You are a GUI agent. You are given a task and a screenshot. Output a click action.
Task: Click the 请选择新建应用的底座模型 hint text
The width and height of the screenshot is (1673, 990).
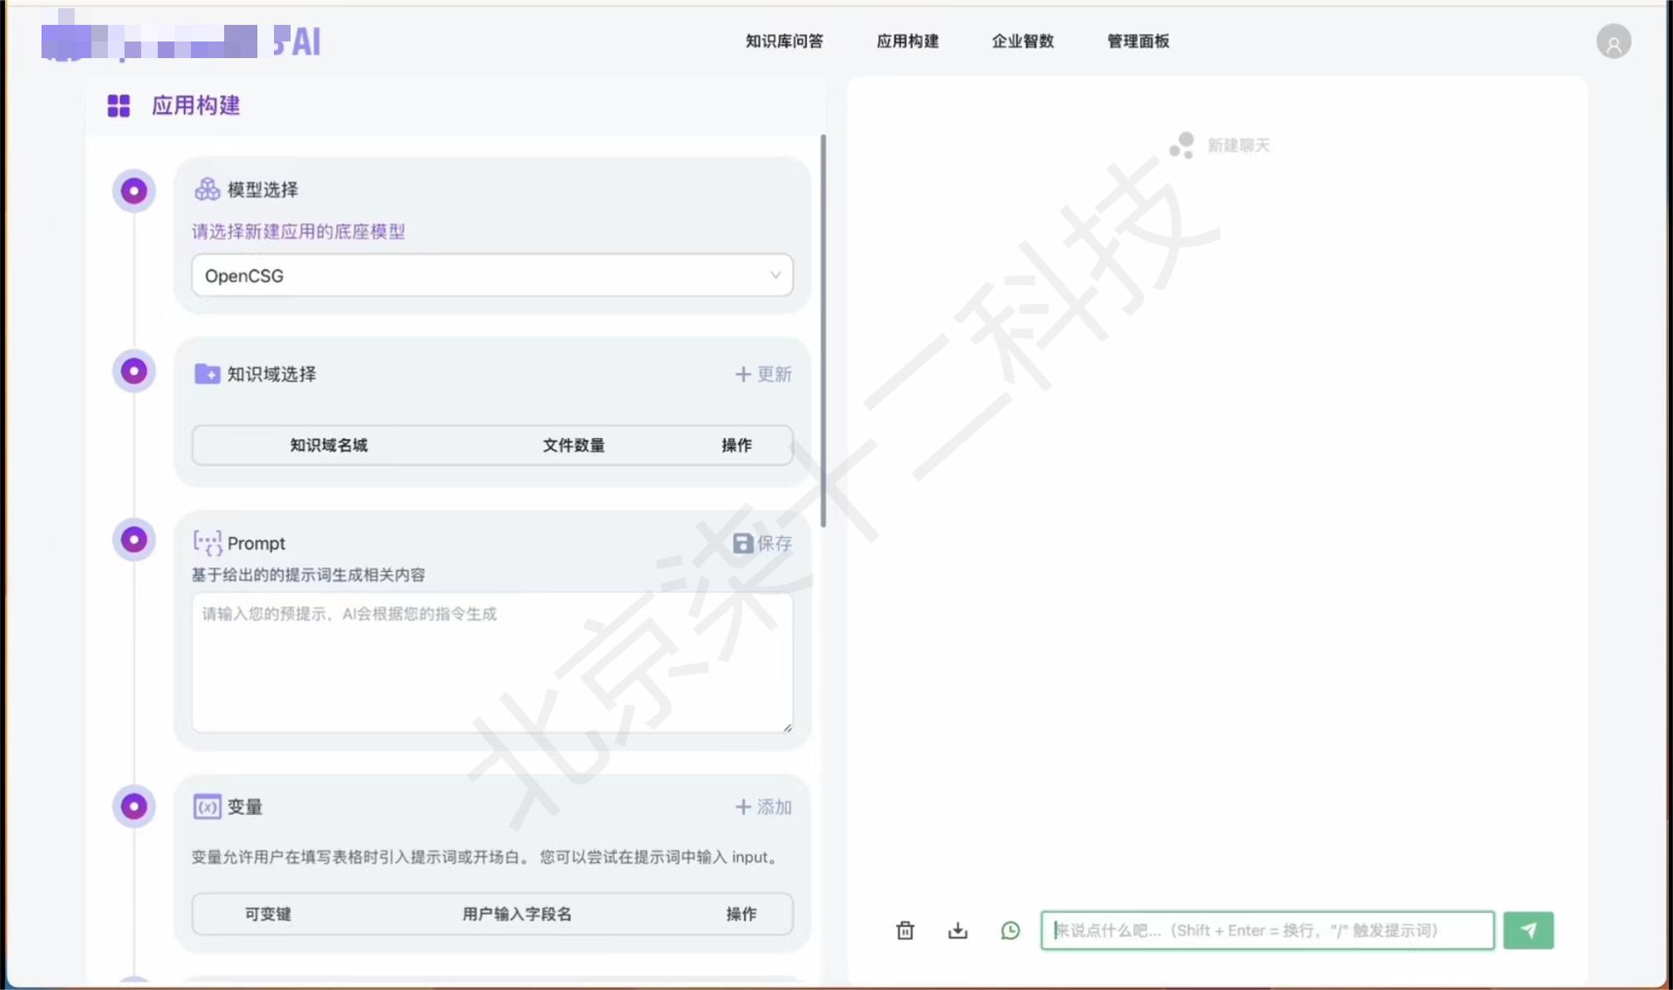point(298,232)
